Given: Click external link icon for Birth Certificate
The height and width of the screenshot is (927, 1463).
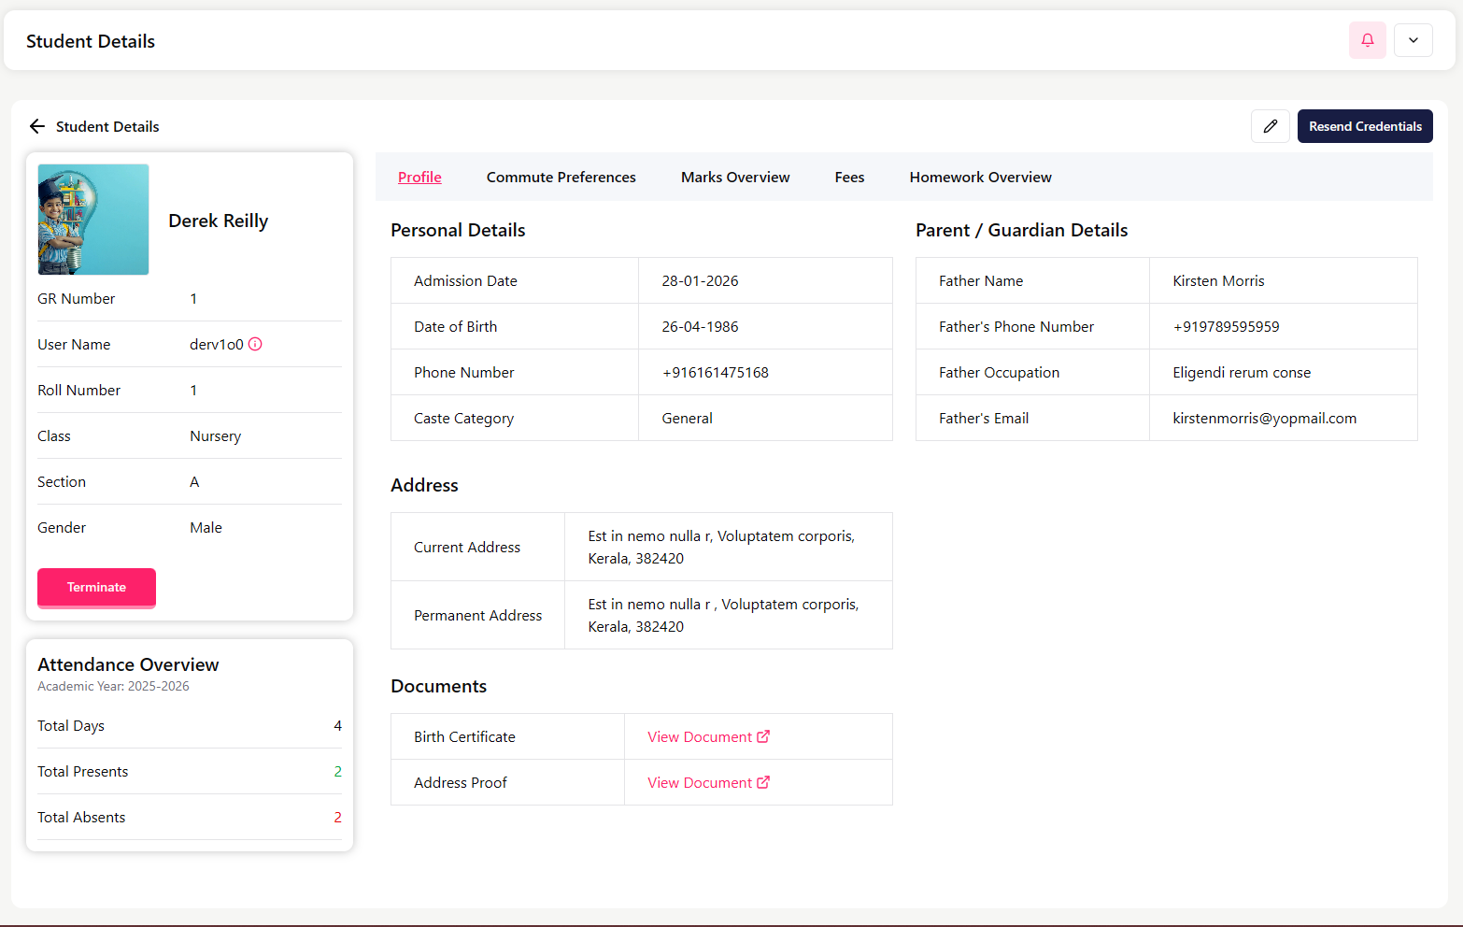Looking at the screenshot, I should tap(763, 736).
